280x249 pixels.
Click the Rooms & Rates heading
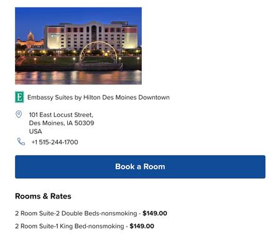coord(43,196)
